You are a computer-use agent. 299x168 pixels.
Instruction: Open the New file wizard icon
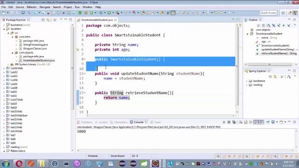4,13
